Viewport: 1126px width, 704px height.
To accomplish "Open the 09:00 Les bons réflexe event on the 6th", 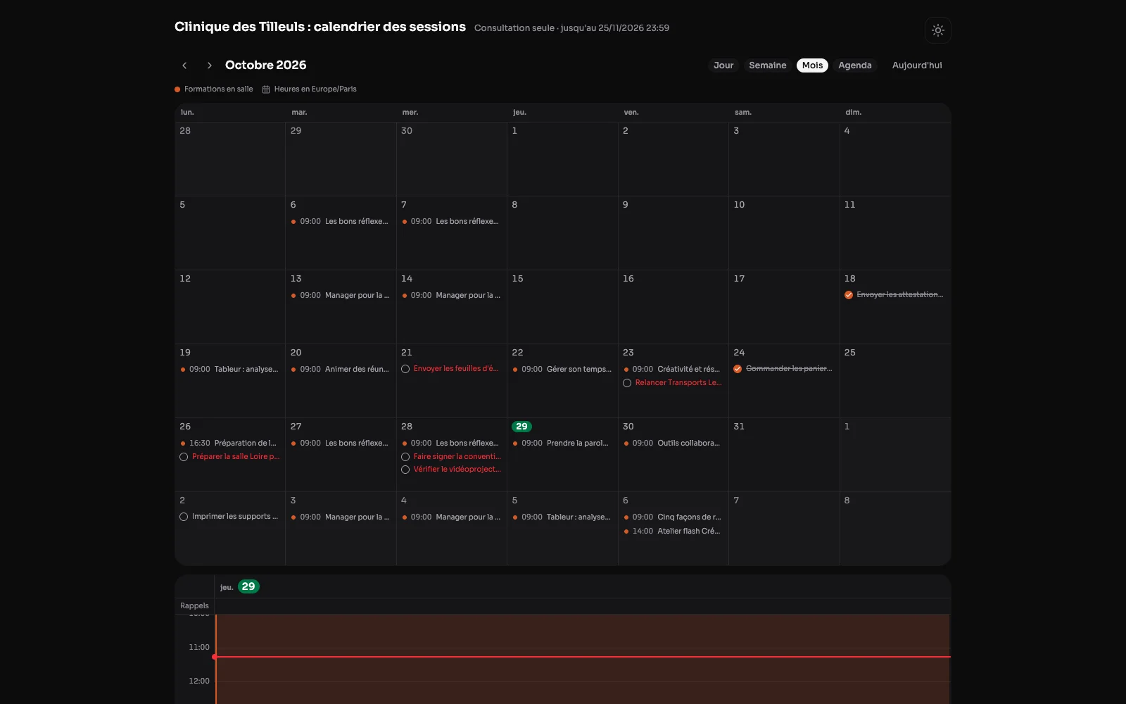I will click(340, 222).
